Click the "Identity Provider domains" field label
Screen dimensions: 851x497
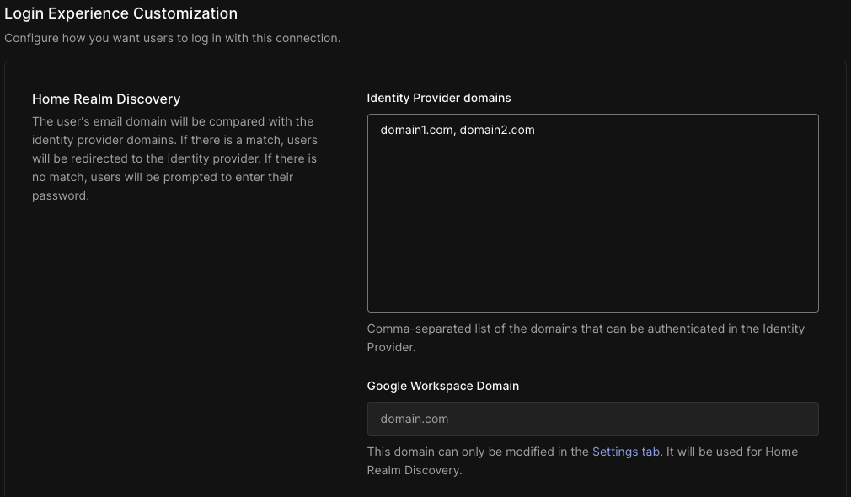point(438,98)
